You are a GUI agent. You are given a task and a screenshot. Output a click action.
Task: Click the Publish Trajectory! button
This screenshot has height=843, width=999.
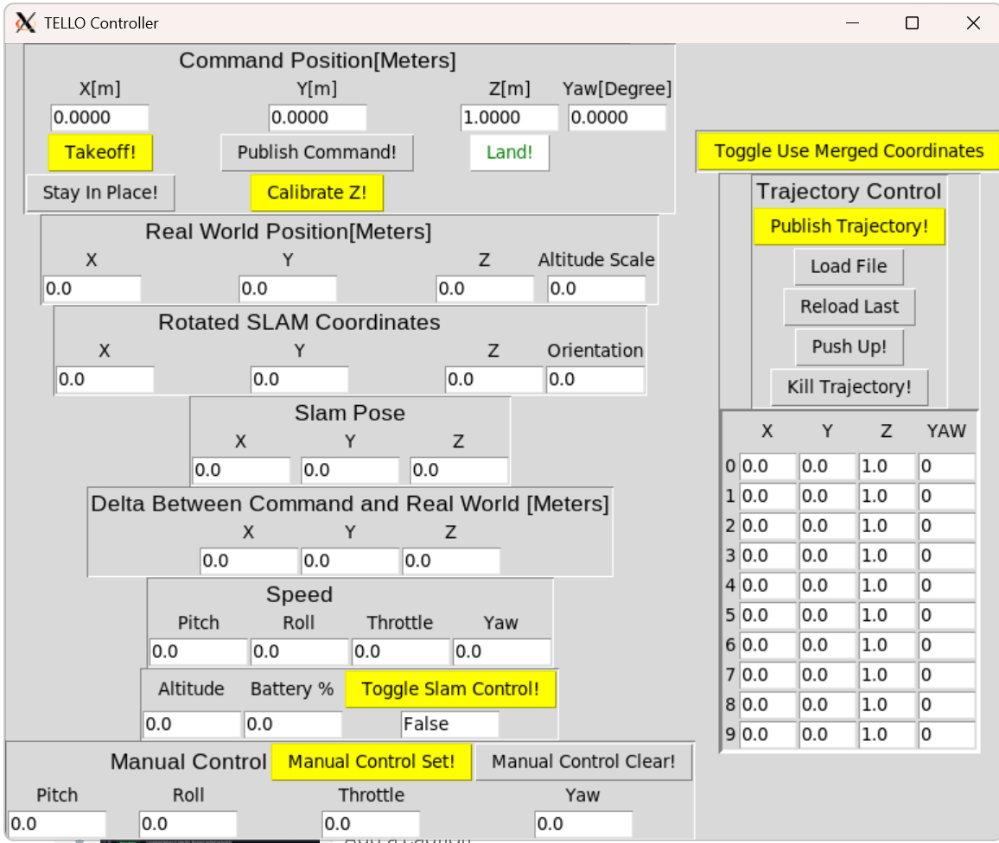point(849,226)
